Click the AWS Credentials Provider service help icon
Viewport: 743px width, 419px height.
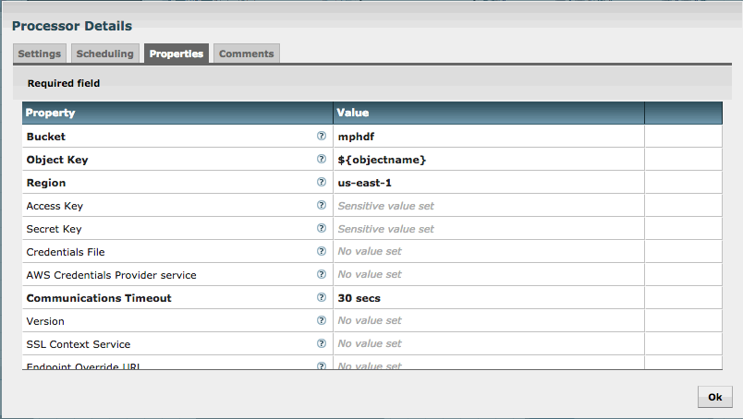click(322, 274)
